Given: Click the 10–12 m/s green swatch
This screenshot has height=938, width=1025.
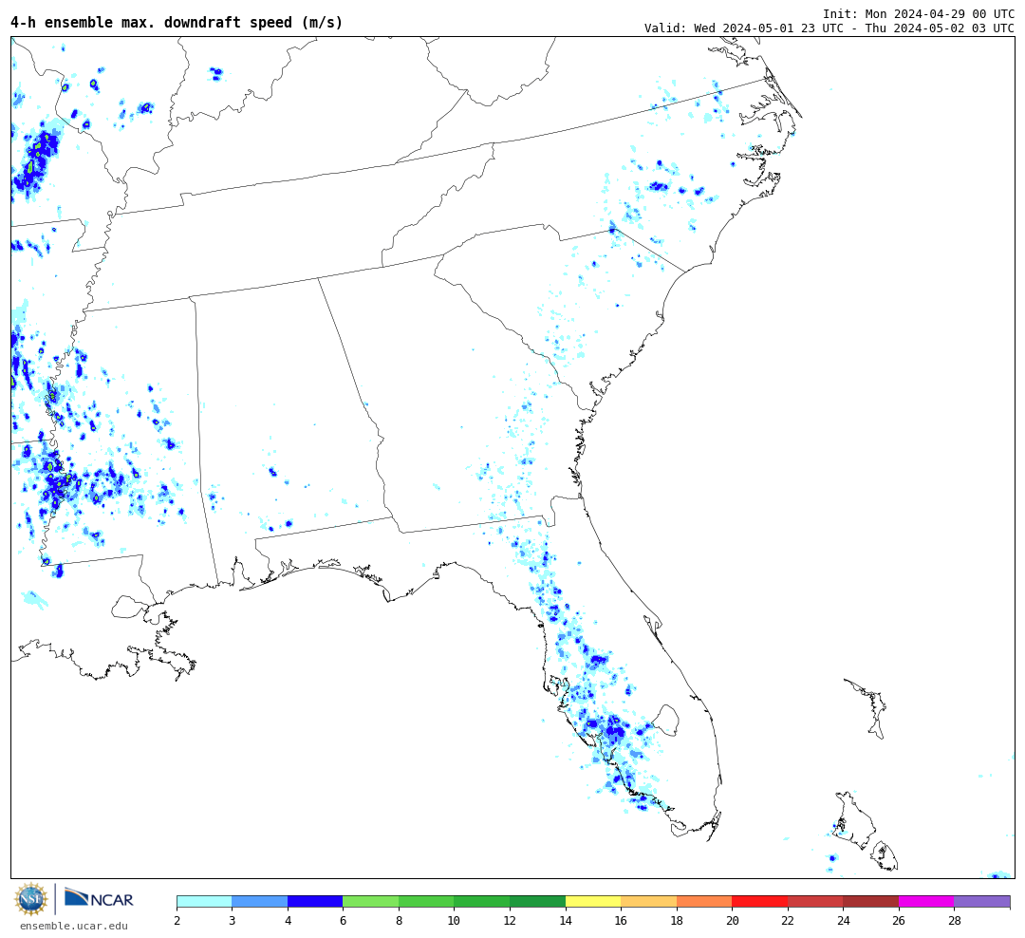Looking at the screenshot, I should tap(482, 901).
